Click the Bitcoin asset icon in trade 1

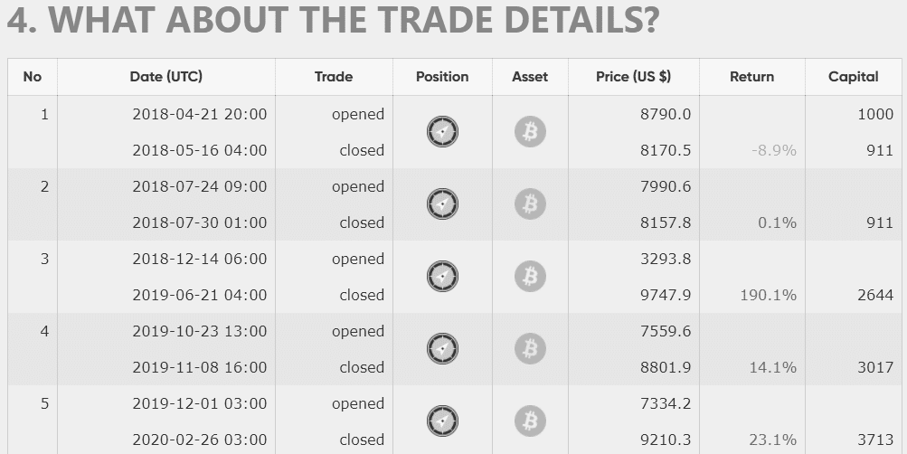[530, 132]
